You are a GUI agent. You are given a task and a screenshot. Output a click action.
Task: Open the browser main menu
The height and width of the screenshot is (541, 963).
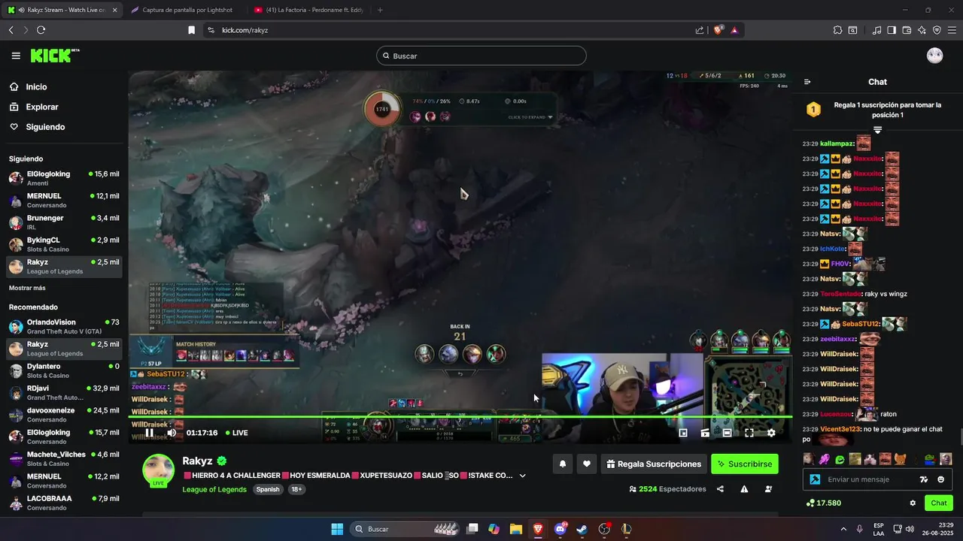pyautogui.click(x=952, y=30)
